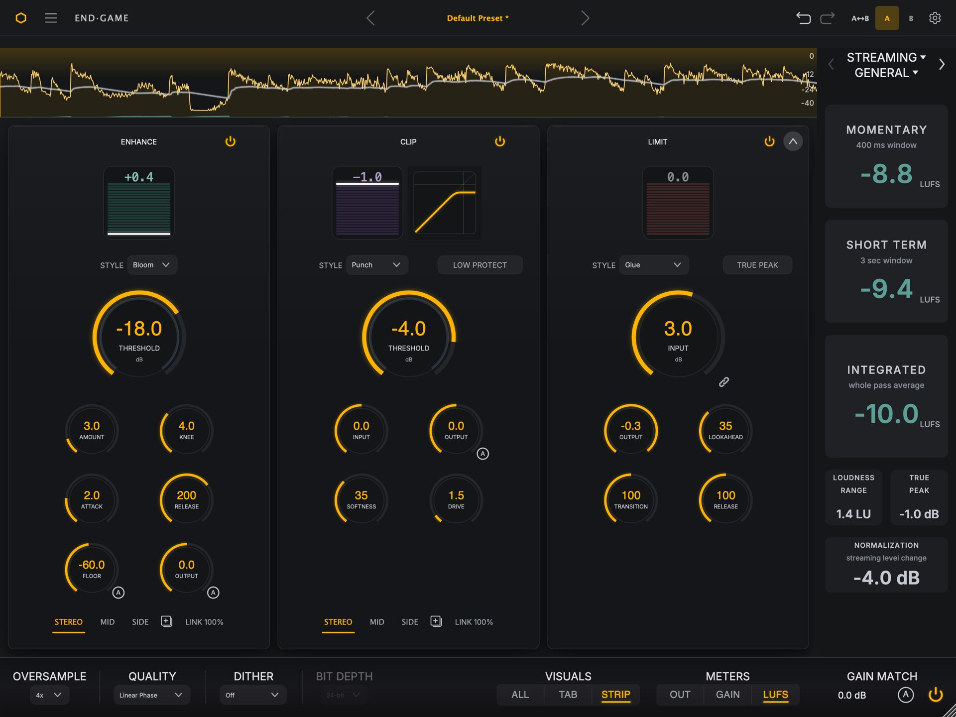Open the Enhance Style Bloom dropdown

click(152, 265)
